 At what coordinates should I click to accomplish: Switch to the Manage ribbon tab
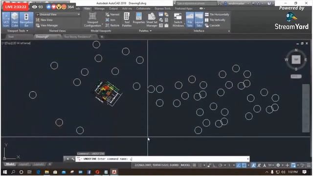[x=99, y=9]
